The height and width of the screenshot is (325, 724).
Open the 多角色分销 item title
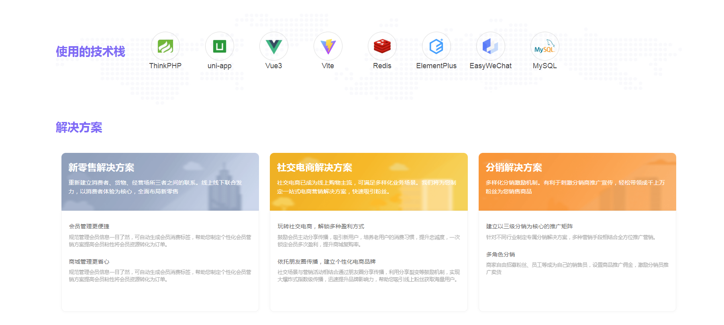[x=500, y=254]
